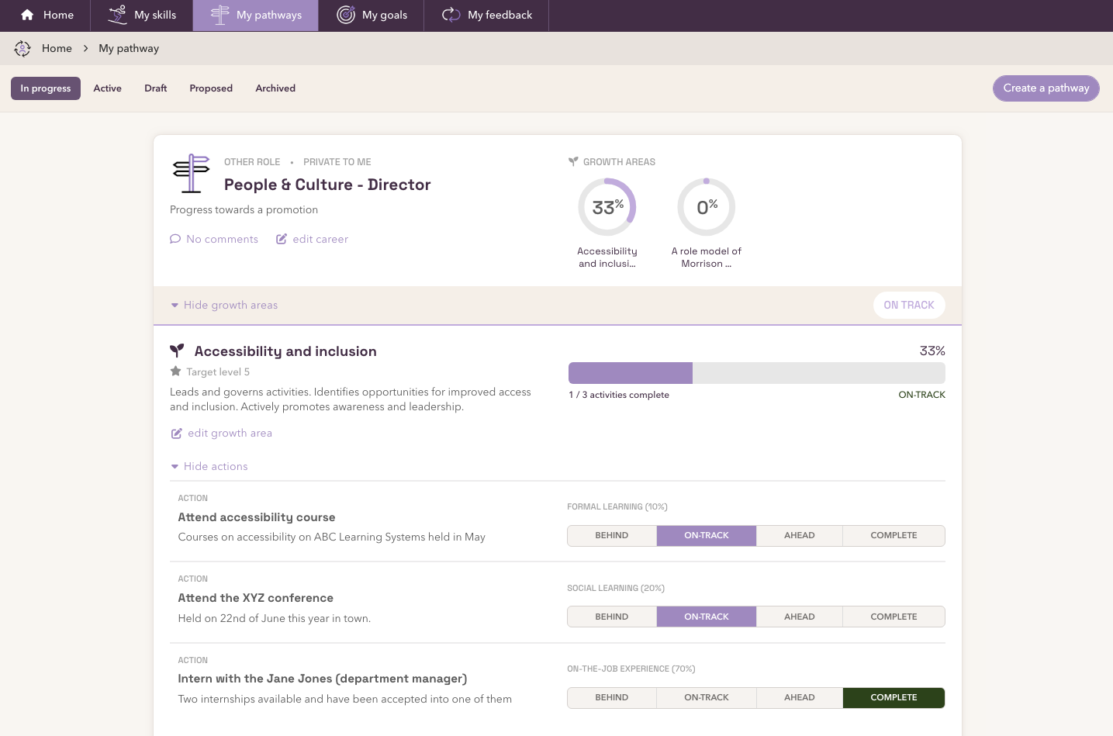Click the Accessibility and inclusion progress bar
The width and height of the screenshot is (1113, 736).
[x=757, y=373]
